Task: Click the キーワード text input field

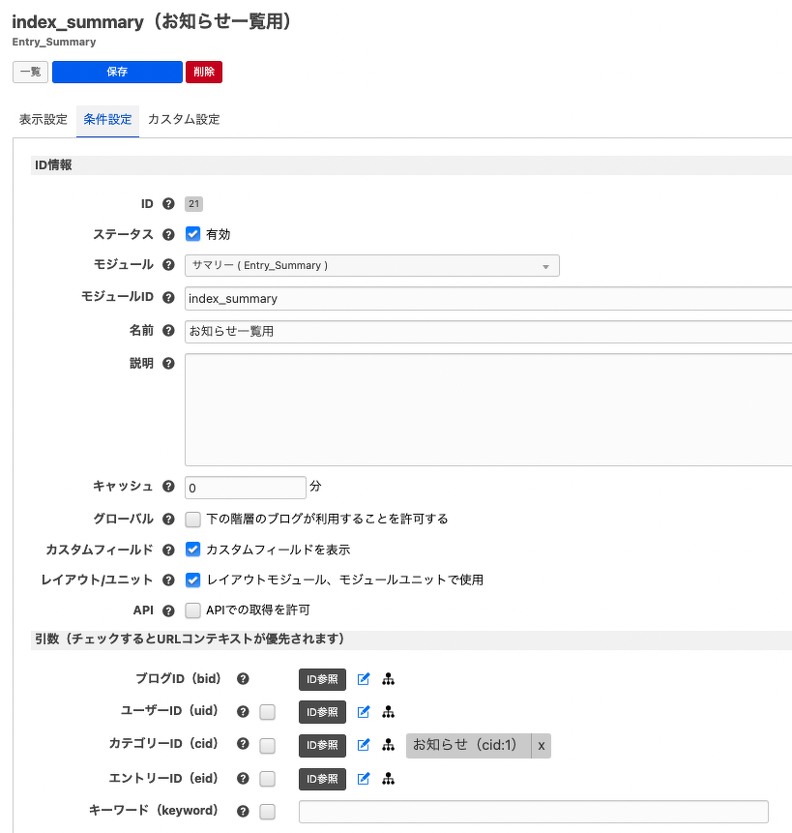Action: 534,811
